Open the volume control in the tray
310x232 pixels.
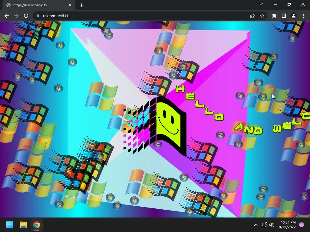(x=272, y=225)
